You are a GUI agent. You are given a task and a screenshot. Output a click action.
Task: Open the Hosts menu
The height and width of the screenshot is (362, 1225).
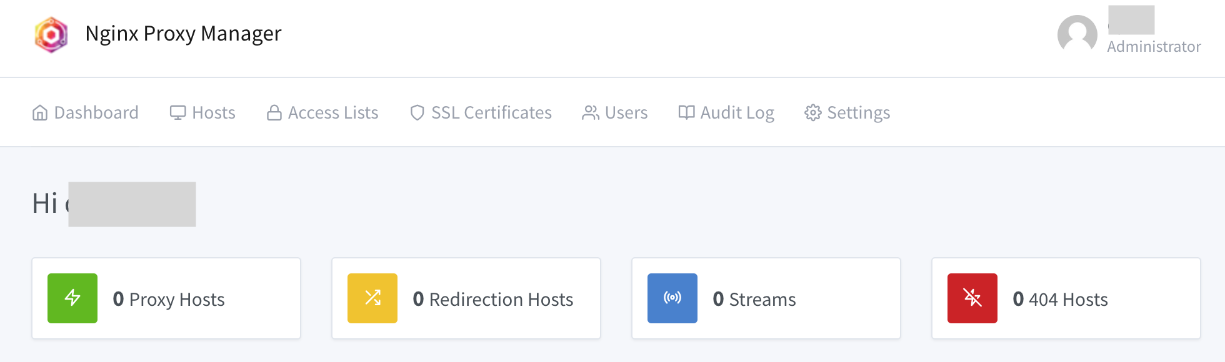click(202, 112)
